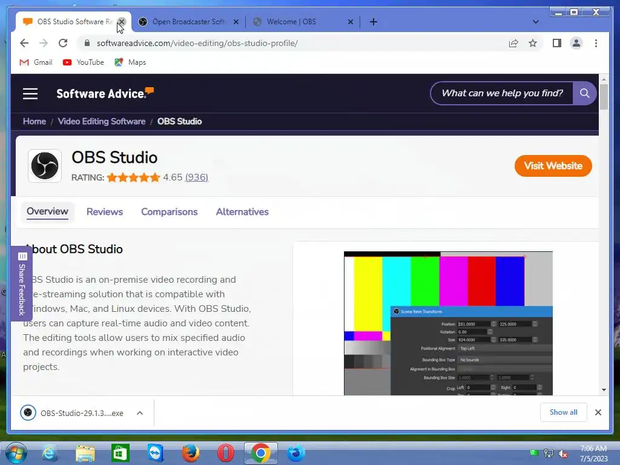Go to the Home breadcrumb
The width and height of the screenshot is (620, 465).
35,121
